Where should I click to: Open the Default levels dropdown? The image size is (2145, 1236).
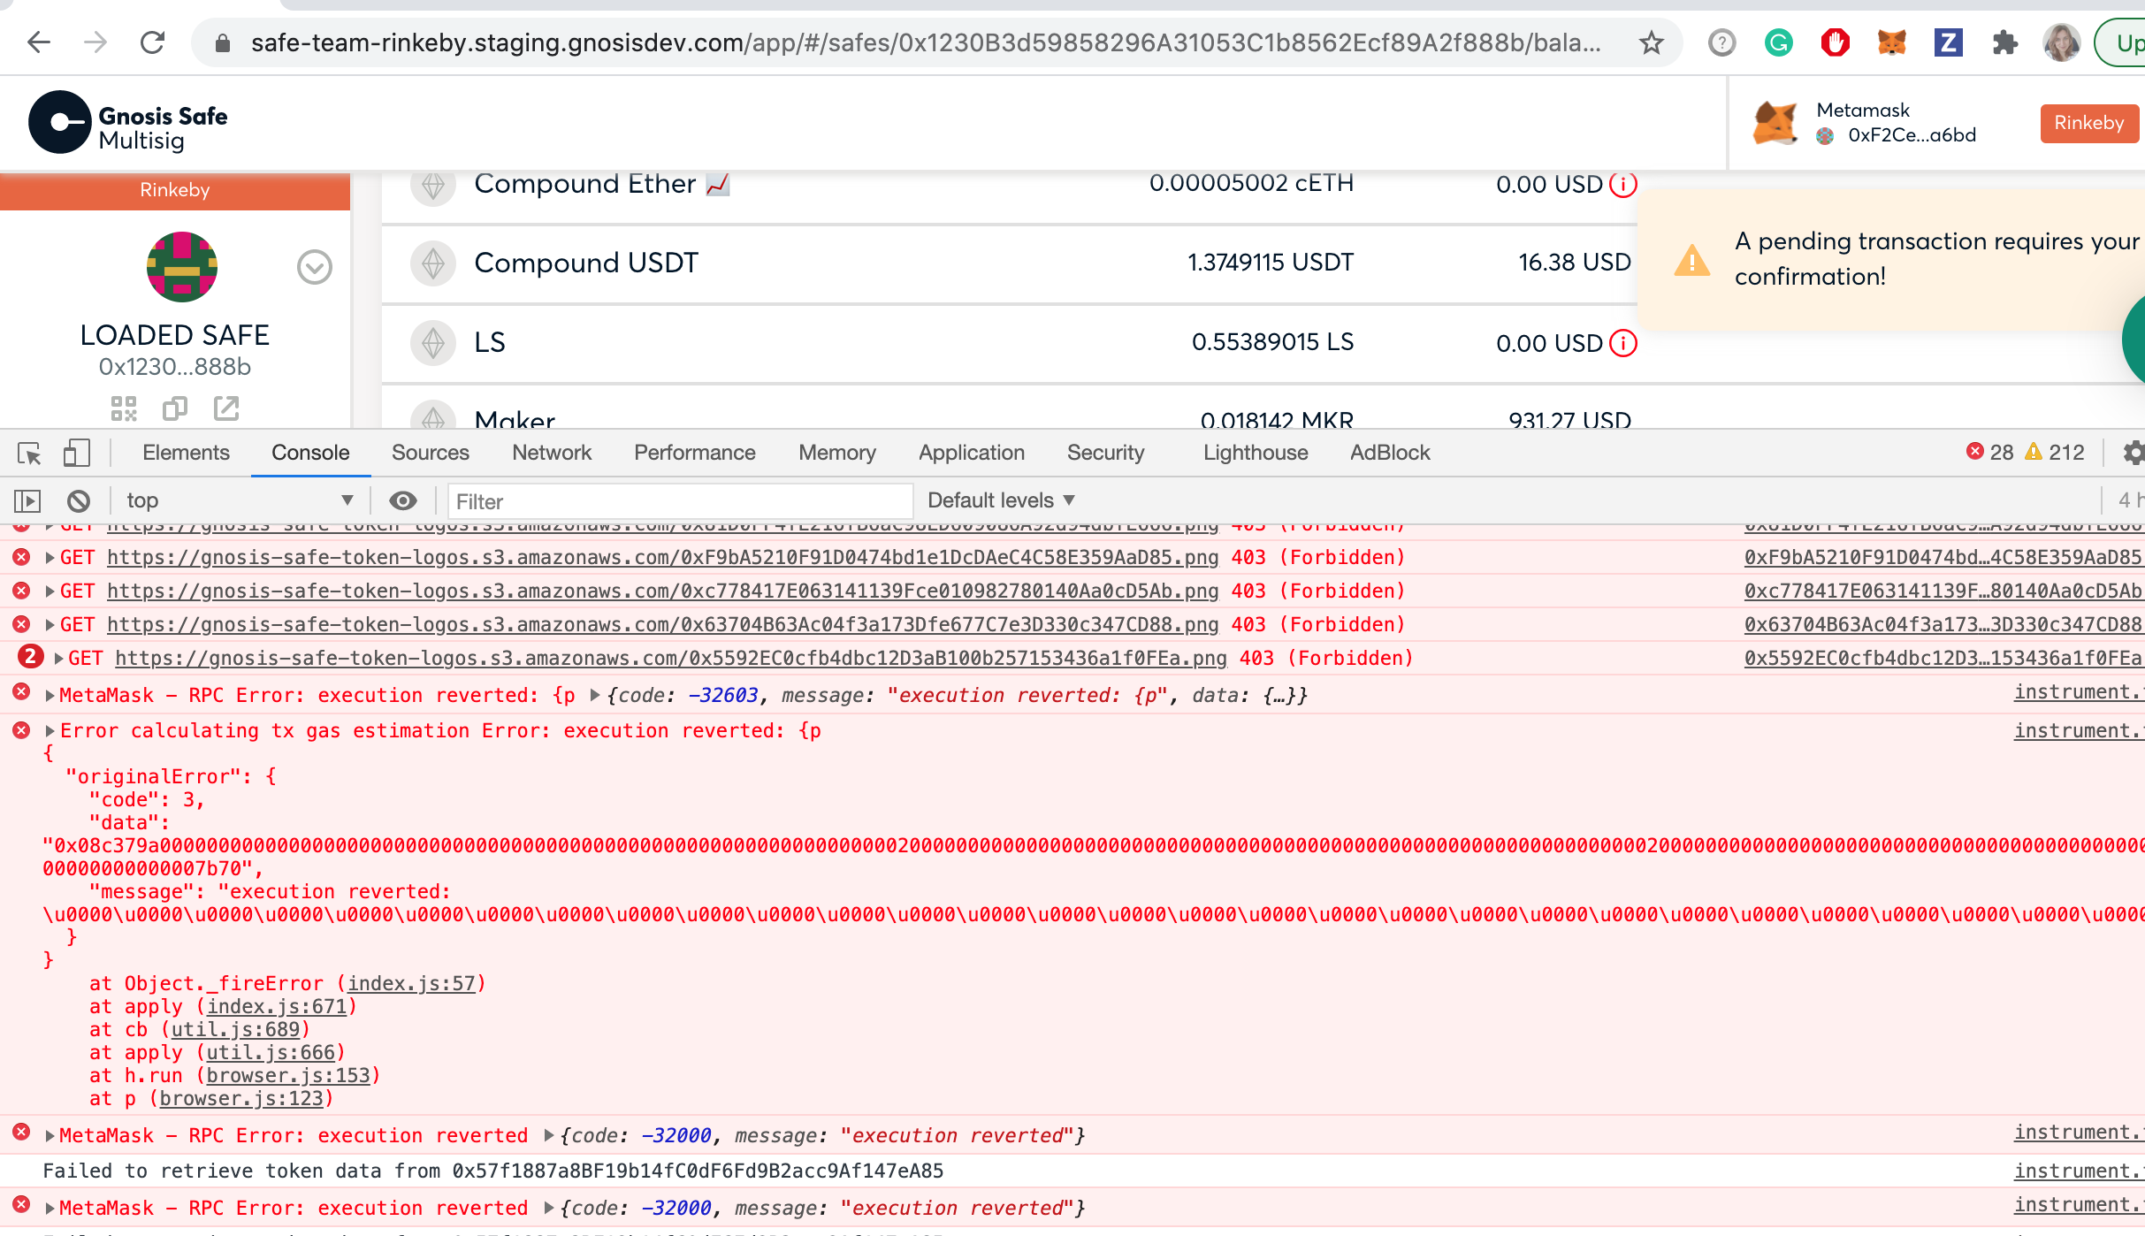(1001, 500)
